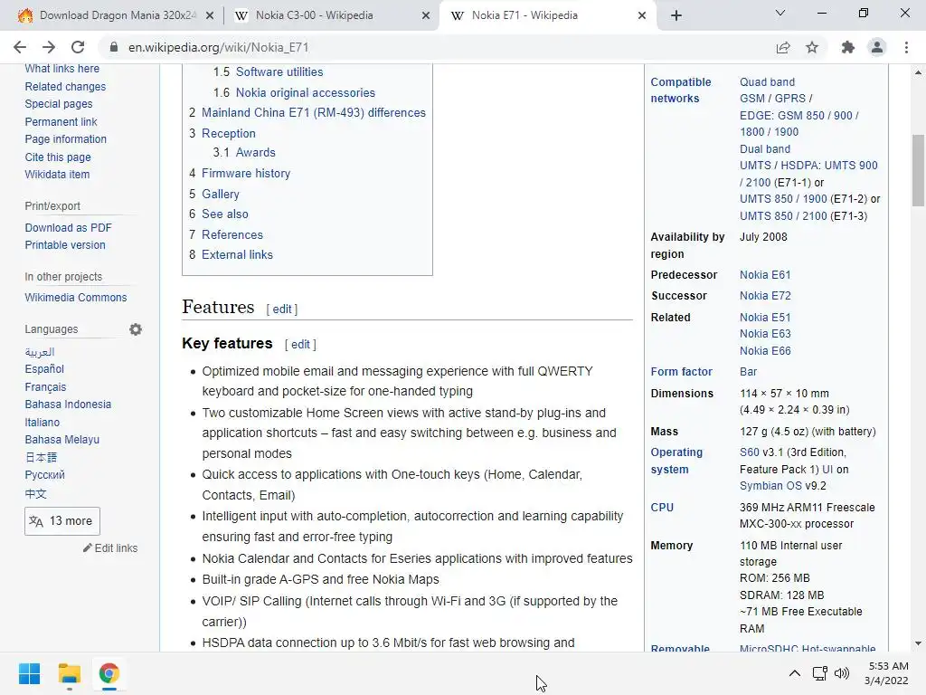
Task: Open File Explorer from the taskbar
Action: [x=69, y=673]
